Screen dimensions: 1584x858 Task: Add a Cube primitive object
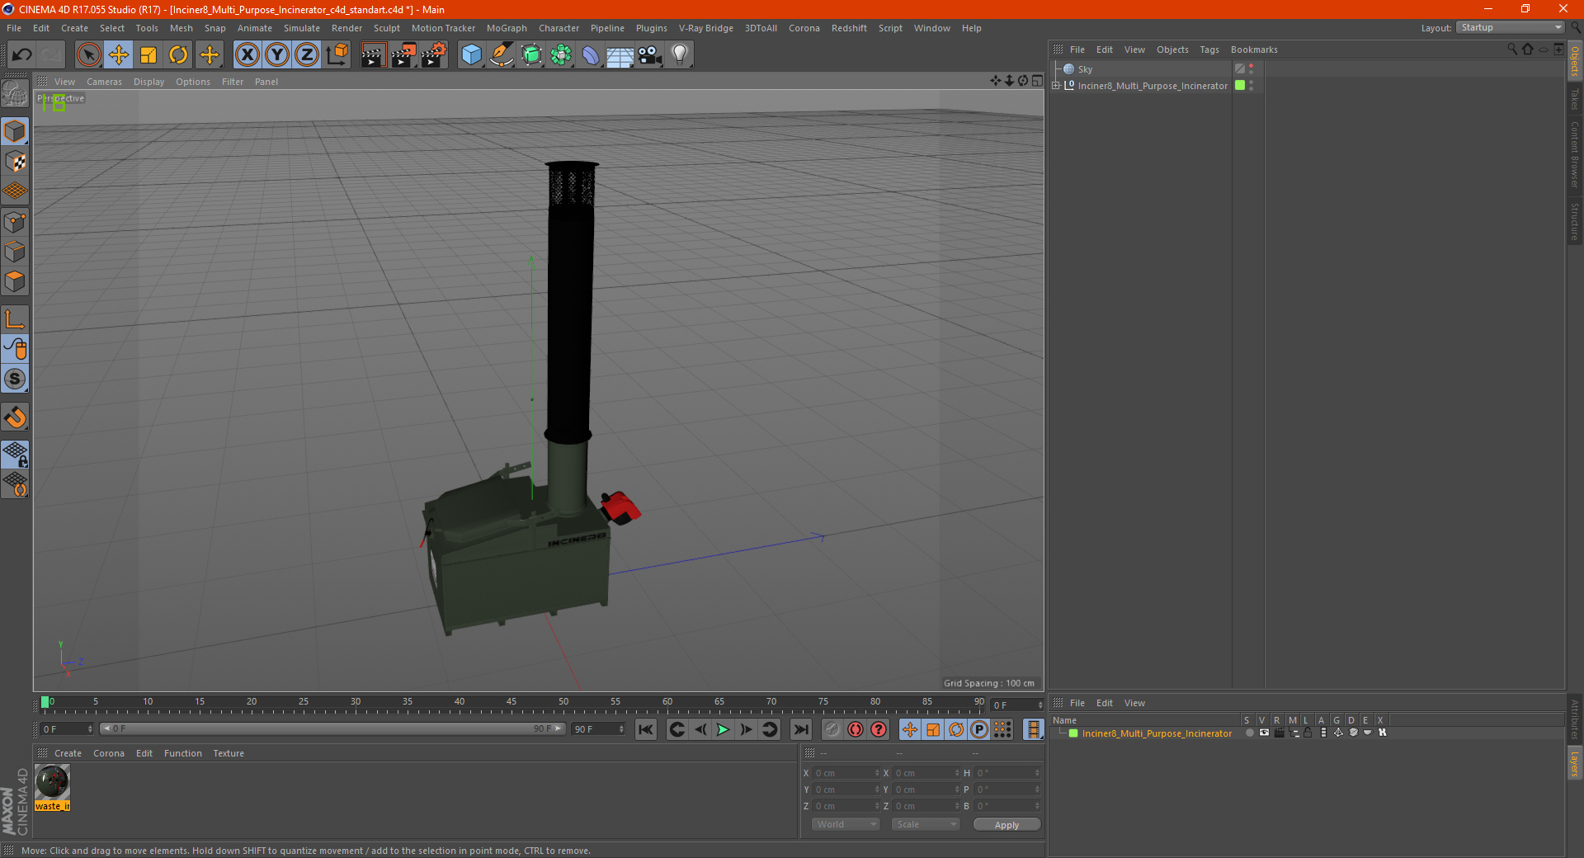(471, 55)
